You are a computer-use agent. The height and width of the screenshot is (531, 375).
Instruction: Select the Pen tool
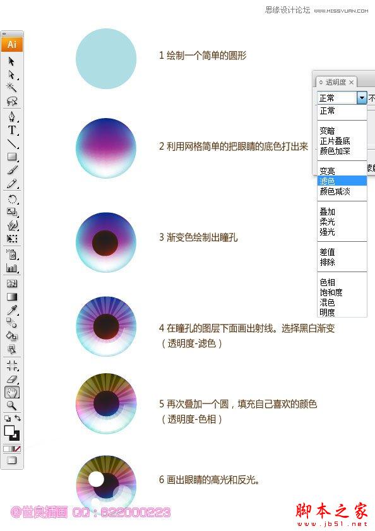[12, 117]
